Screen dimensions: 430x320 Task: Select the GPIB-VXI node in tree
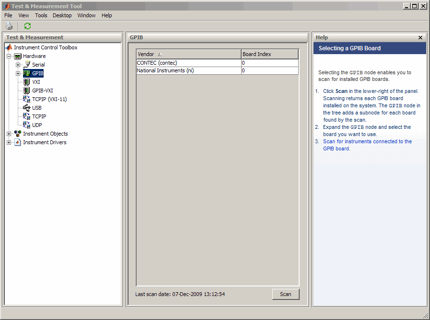point(42,91)
